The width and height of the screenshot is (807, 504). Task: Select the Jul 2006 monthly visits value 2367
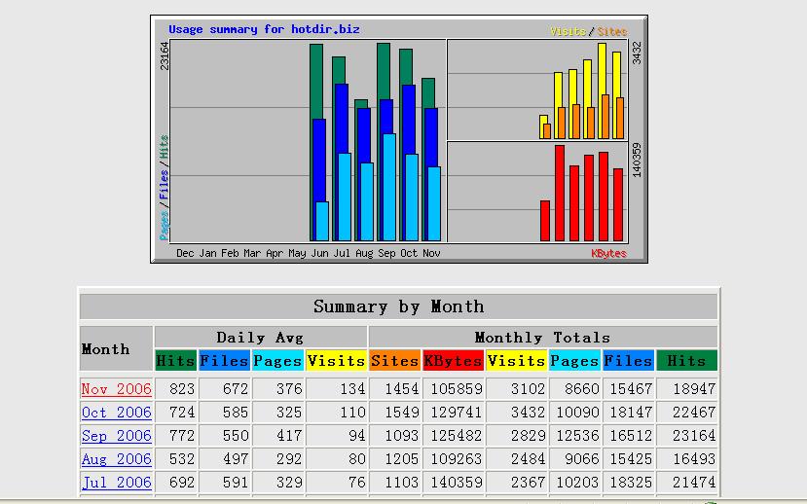point(528,483)
